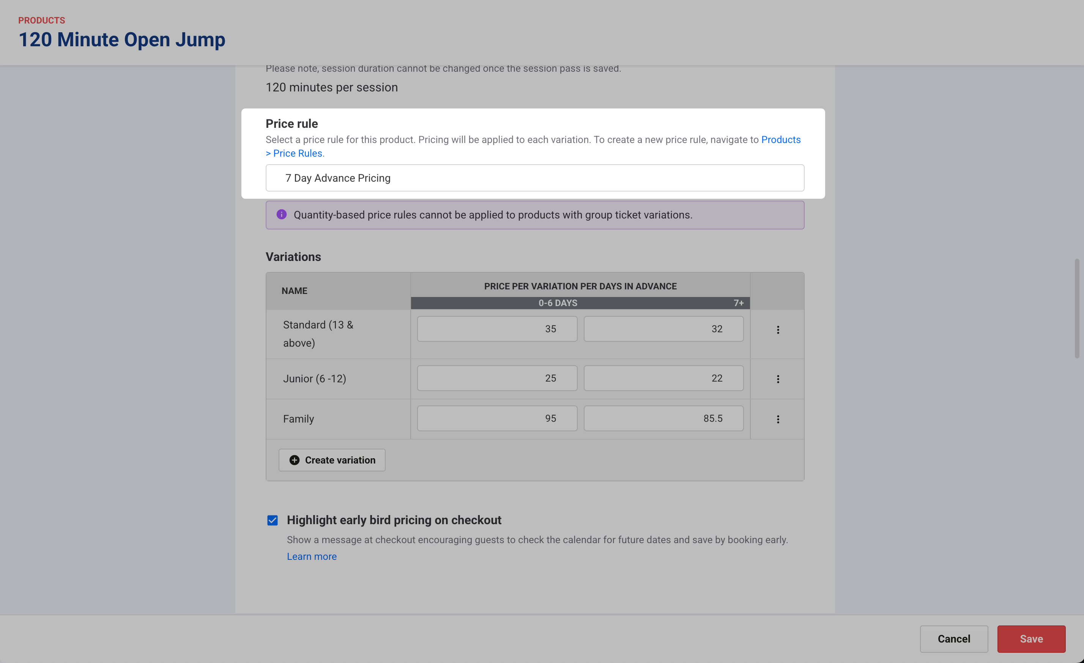This screenshot has height=663, width=1084.
Task: Click plus icon on Create variation button
Action: (x=294, y=460)
